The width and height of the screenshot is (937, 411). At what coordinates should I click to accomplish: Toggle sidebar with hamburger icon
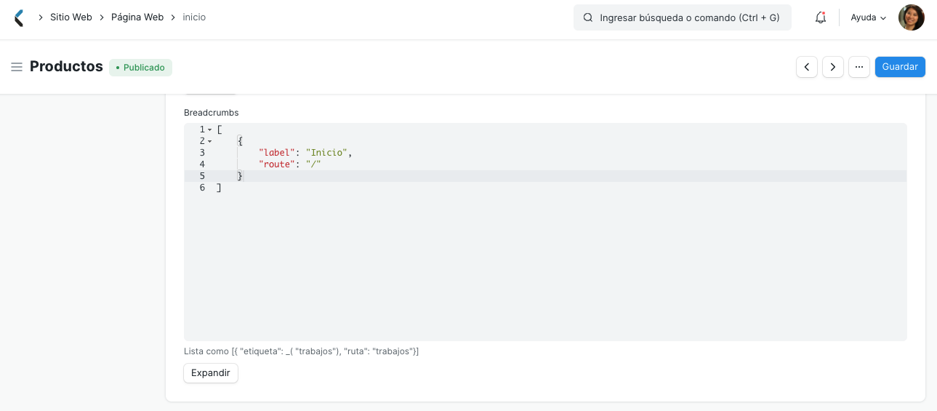coord(17,67)
